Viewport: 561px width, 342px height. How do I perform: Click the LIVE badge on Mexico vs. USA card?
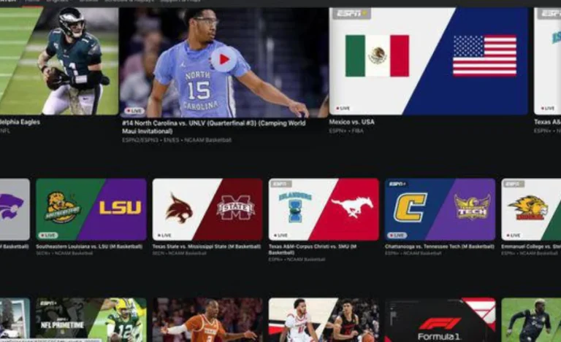point(343,108)
